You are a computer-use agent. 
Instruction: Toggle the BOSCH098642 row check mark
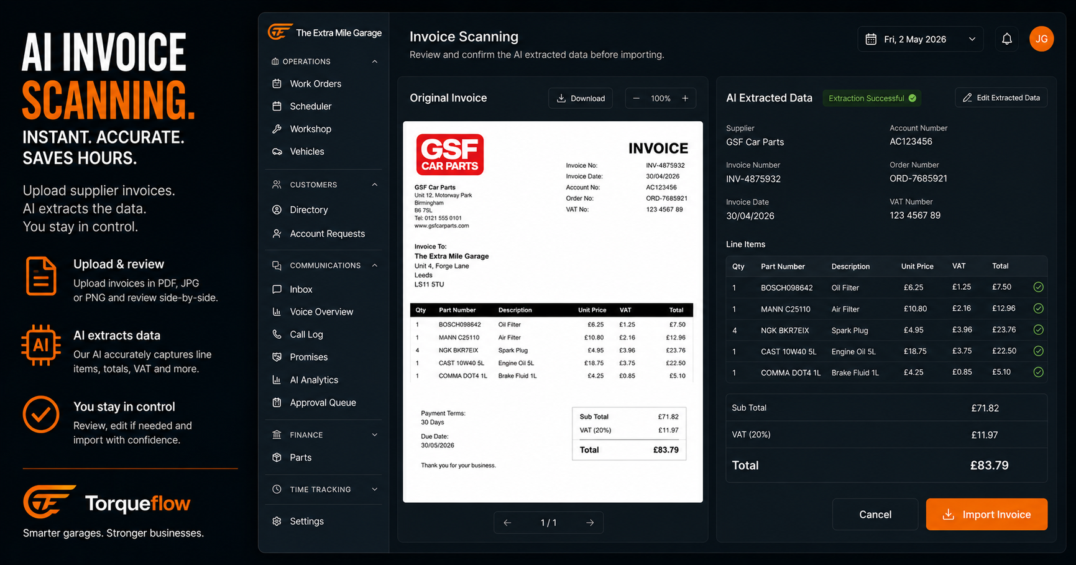pos(1038,287)
